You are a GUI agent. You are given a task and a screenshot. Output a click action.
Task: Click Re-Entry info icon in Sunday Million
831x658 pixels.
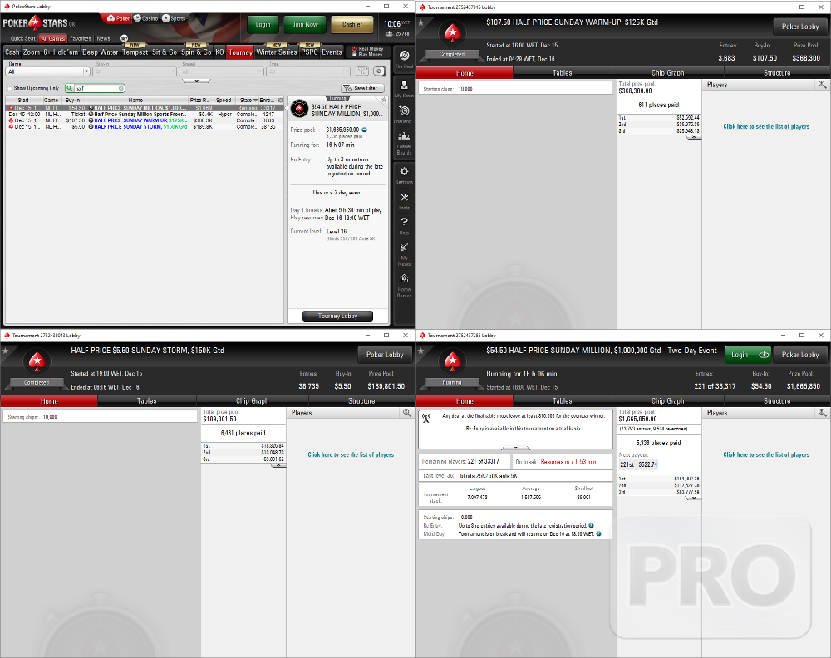[x=591, y=525]
